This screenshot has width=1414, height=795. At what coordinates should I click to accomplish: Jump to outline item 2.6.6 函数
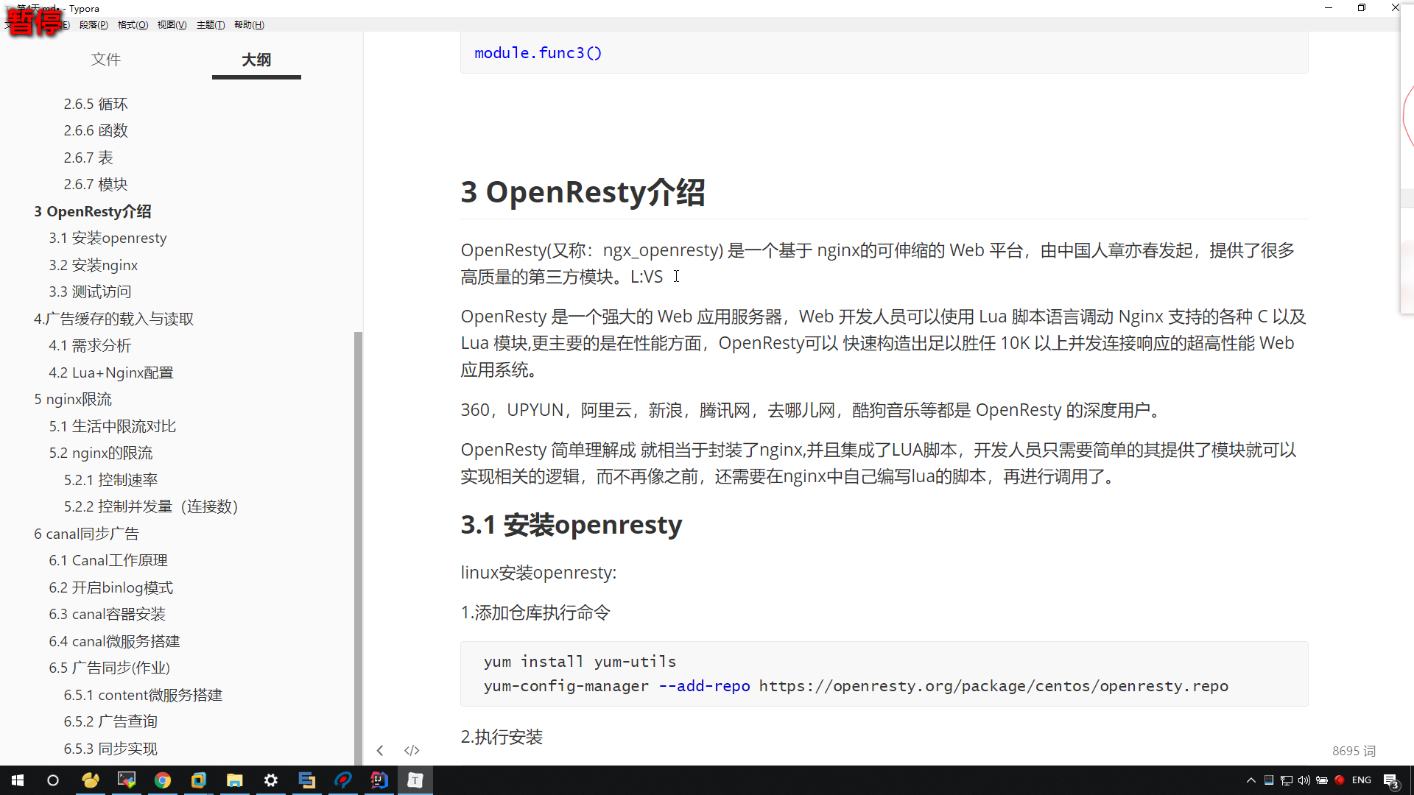tap(96, 130)
